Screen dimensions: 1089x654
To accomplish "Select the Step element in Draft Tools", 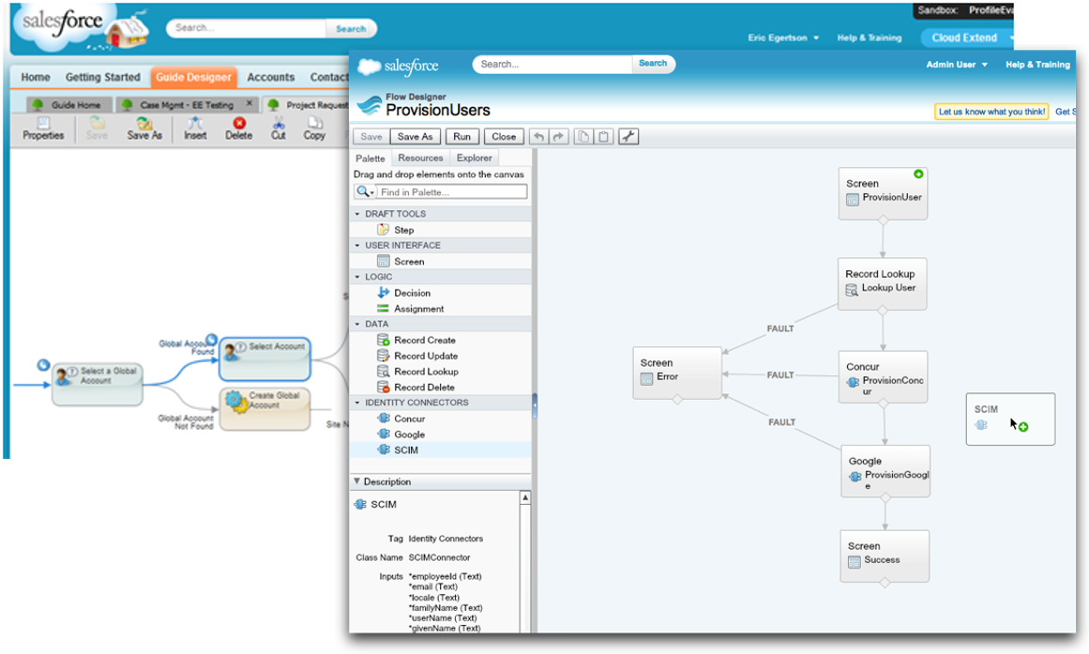I will click(395, 230).
